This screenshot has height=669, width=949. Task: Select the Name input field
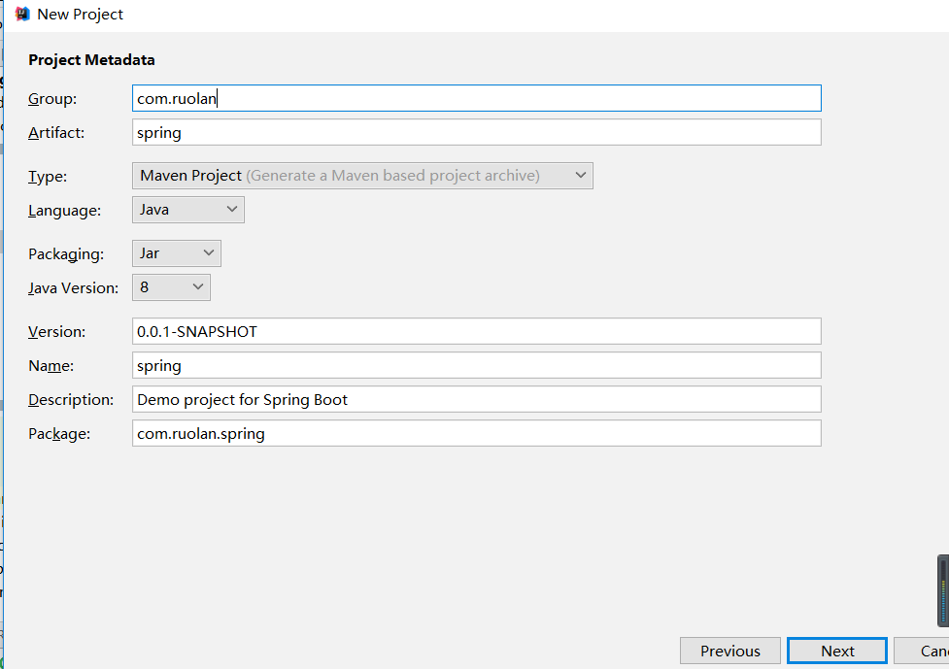click(x=476, y=365)
